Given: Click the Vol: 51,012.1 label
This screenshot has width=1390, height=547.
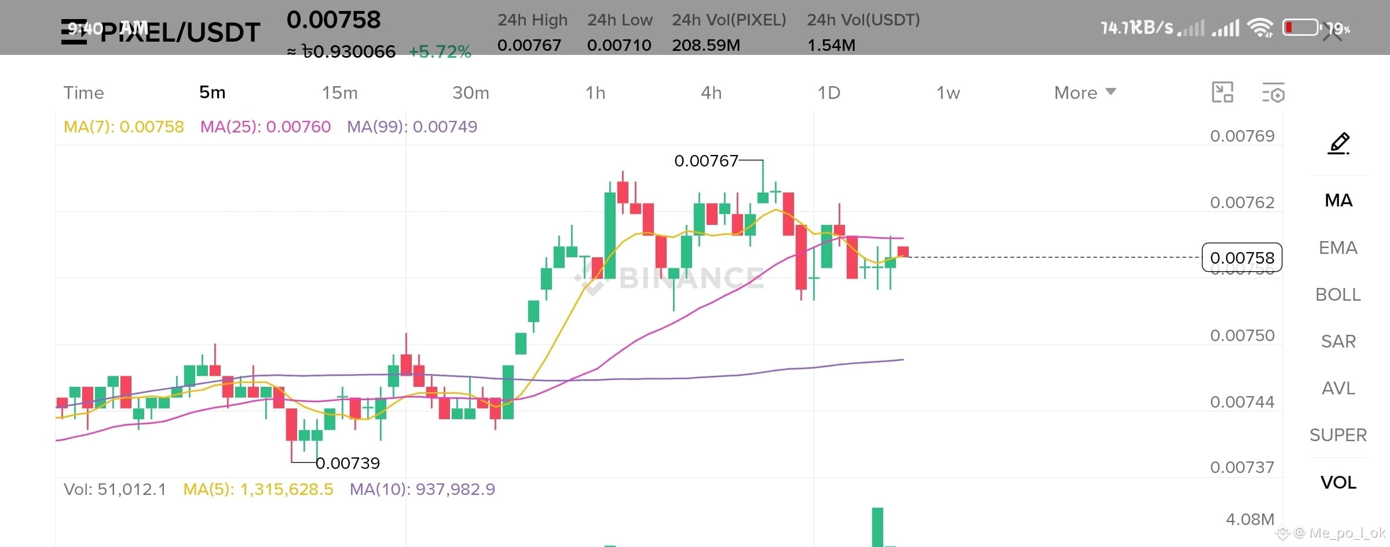Looking at the screenshot, I should (115, 489).
